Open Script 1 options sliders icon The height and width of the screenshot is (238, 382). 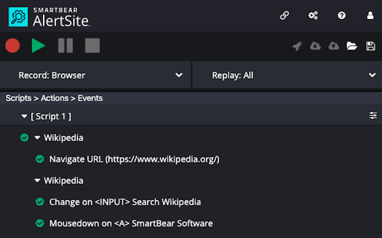tap(373, 116)
